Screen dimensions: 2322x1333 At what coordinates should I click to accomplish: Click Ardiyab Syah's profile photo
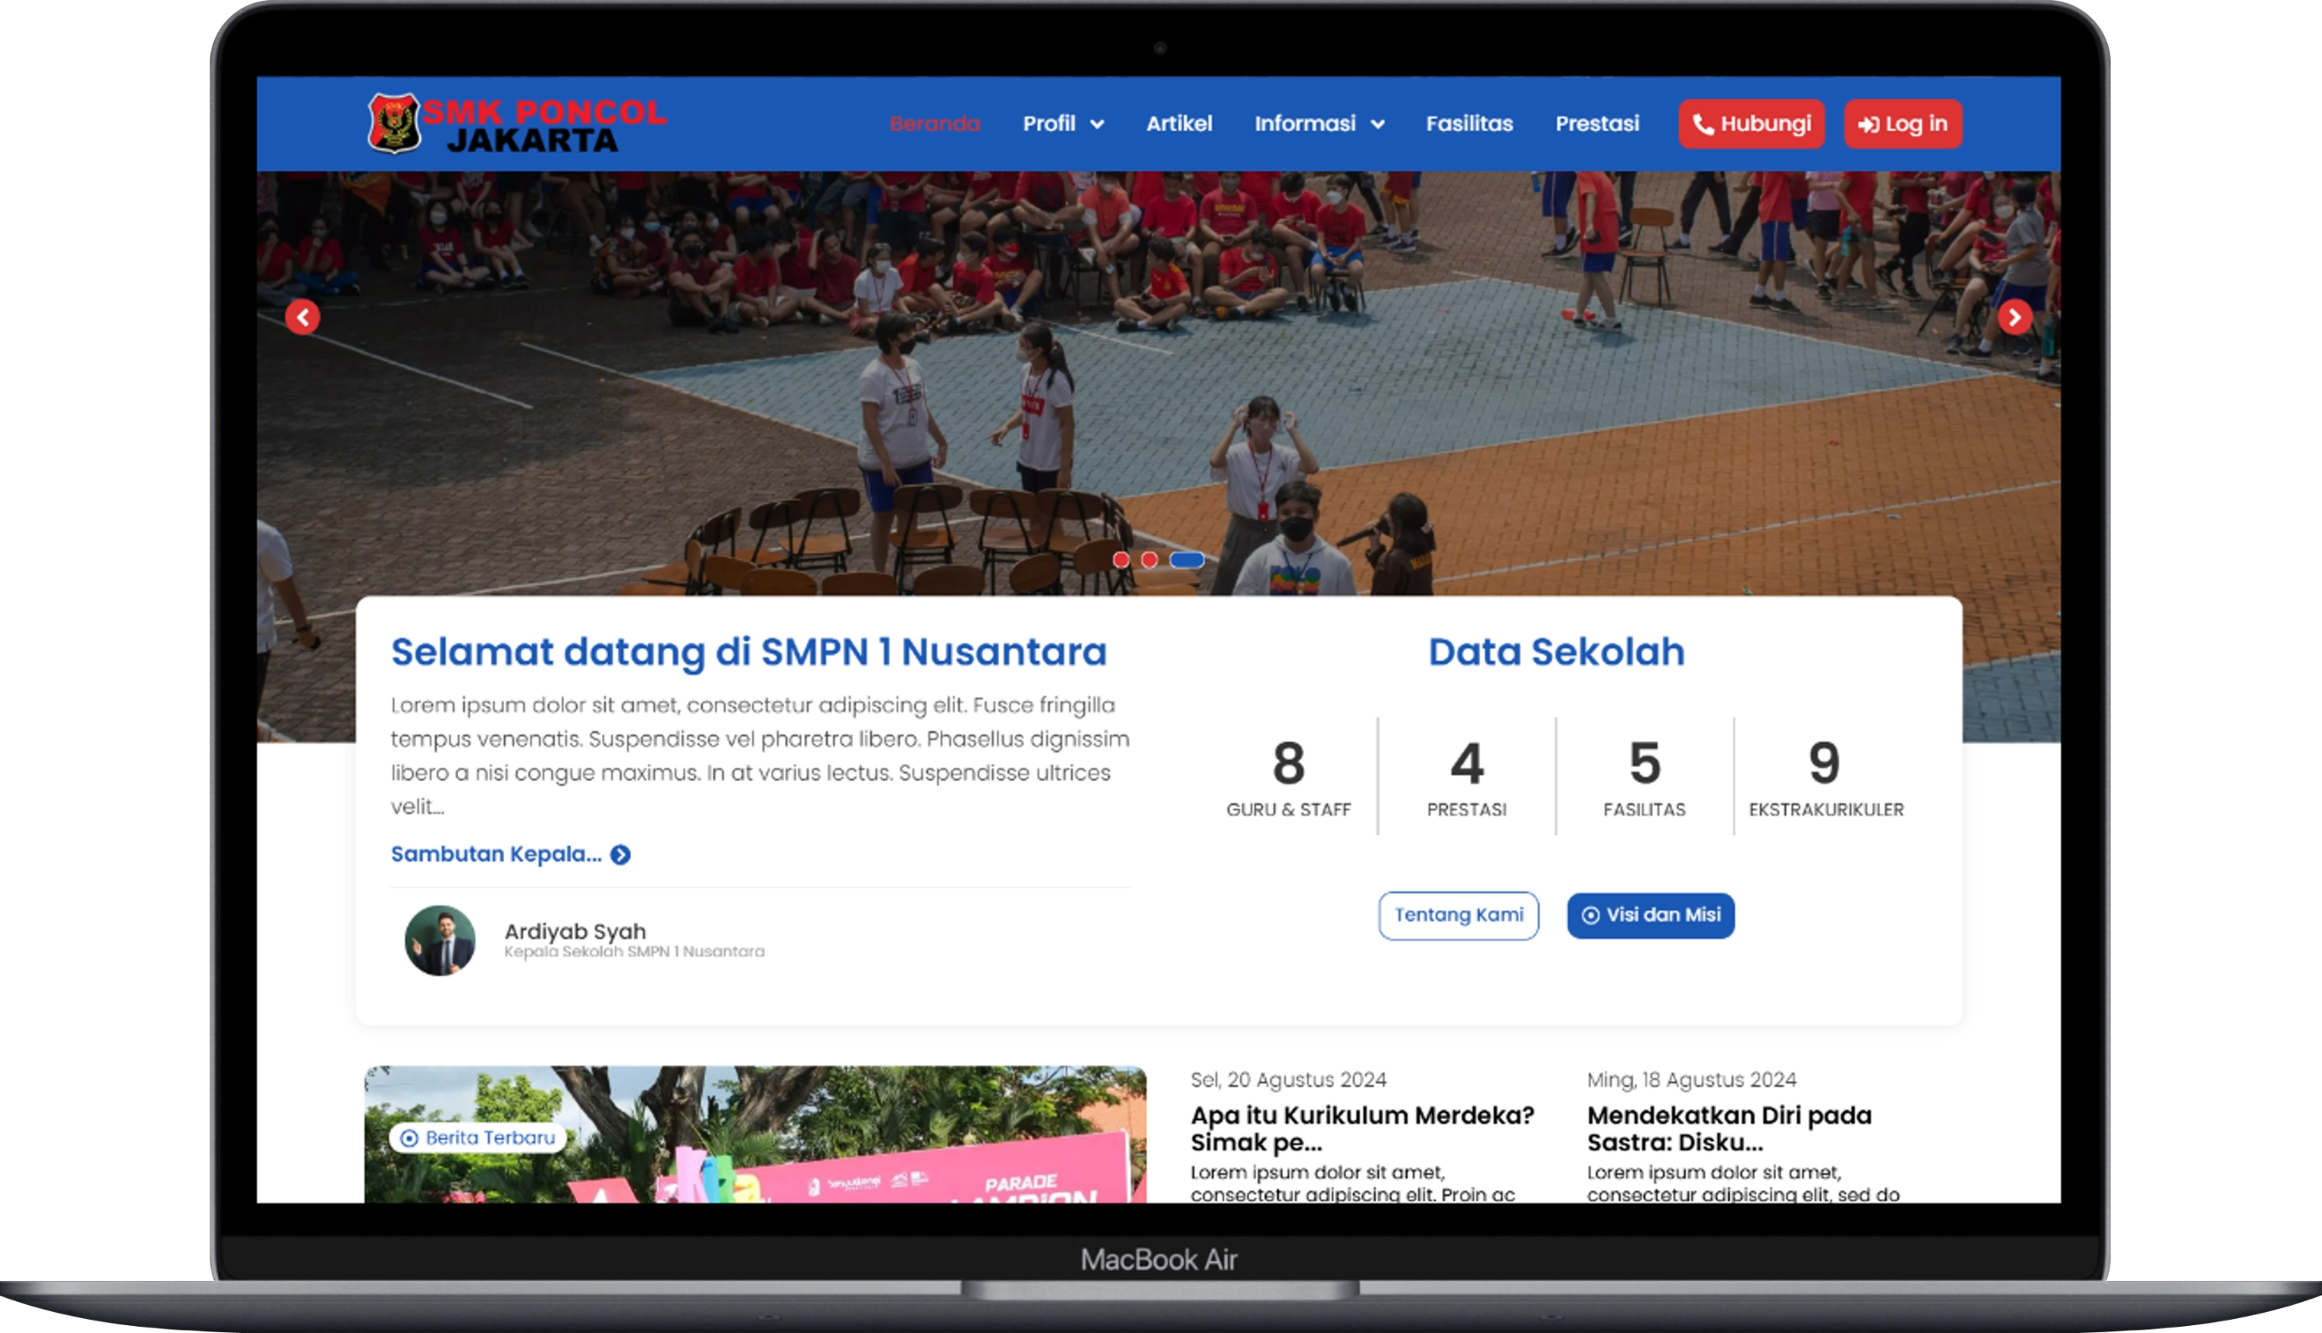coord(440,940)
